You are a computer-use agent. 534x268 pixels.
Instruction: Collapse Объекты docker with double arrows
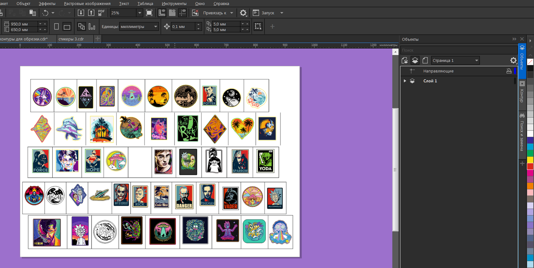pos(514,39)
